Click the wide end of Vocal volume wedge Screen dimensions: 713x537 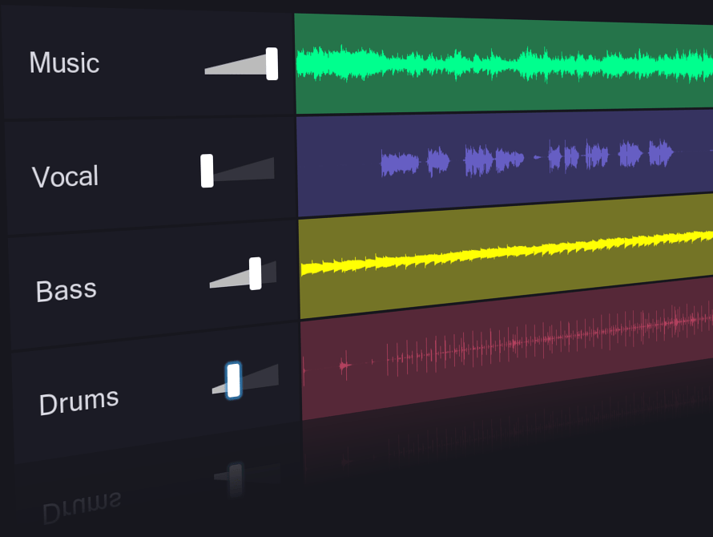269,168
